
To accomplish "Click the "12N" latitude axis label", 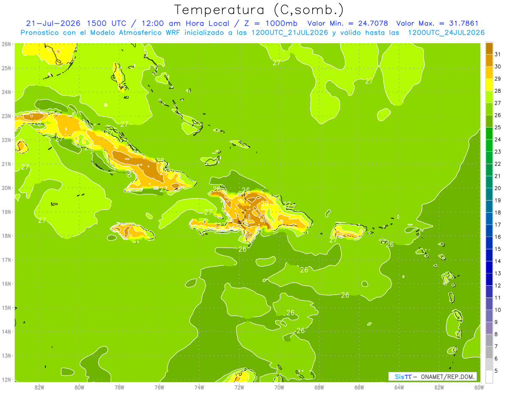I will click(x=6, y=379).
